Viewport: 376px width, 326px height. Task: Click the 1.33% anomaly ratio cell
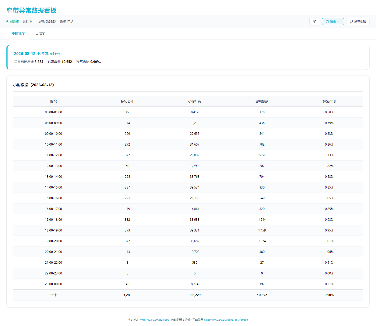tap(329, 155)
